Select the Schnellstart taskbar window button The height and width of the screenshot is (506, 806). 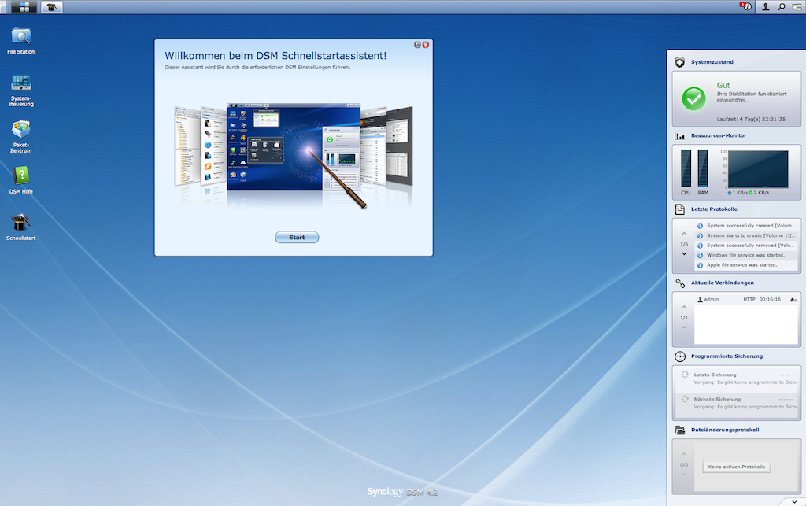pyautogui.click(x=51, y=6)
